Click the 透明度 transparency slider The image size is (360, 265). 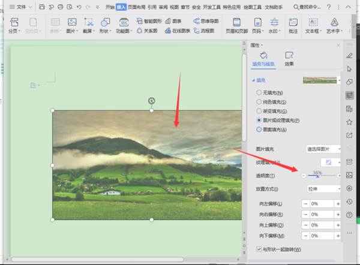pyautogui.click(x=322, y=176)
